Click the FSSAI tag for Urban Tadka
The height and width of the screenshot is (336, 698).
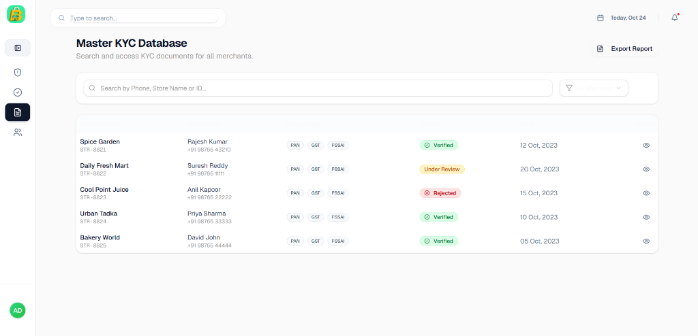(337, 217)
